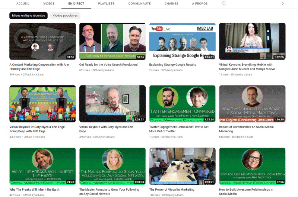Click title 'The Master Formula to Grow Your Following'

(x=109, y=192)
